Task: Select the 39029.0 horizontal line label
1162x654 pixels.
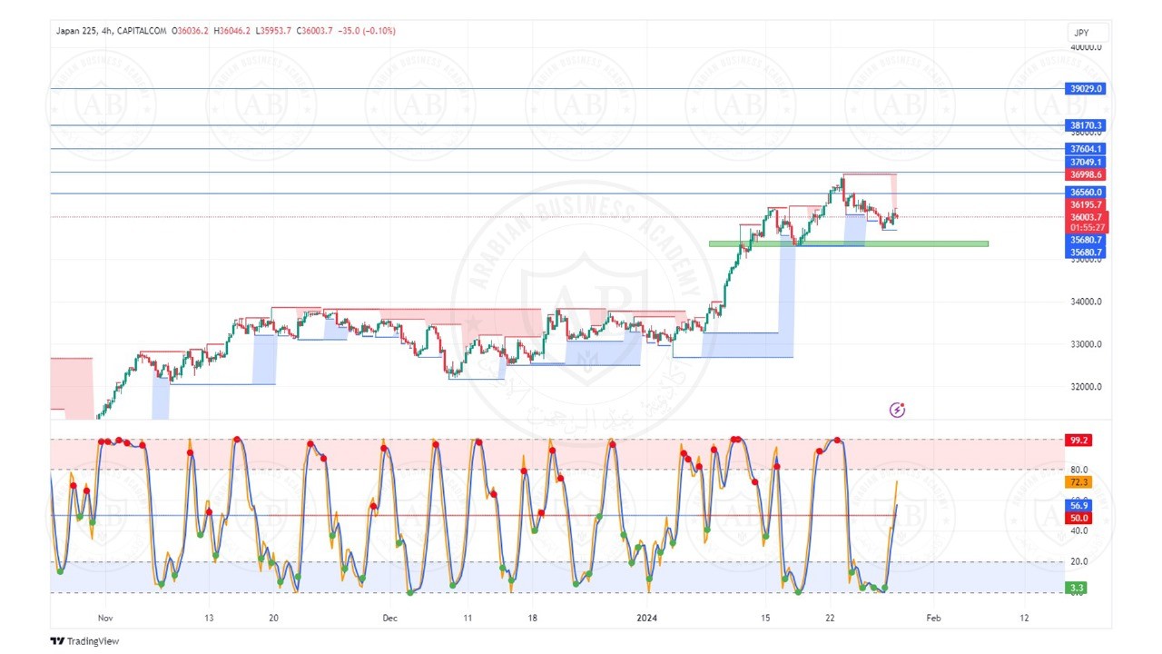Action: point(1086,89)
